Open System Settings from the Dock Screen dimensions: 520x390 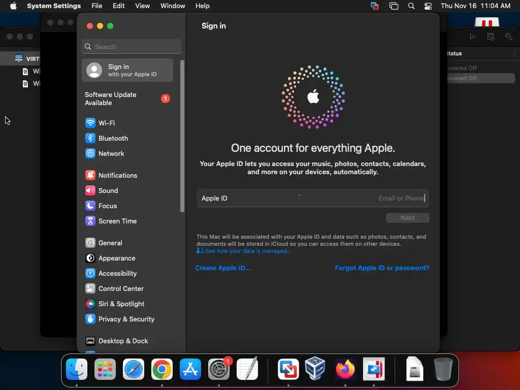(219, 369)
